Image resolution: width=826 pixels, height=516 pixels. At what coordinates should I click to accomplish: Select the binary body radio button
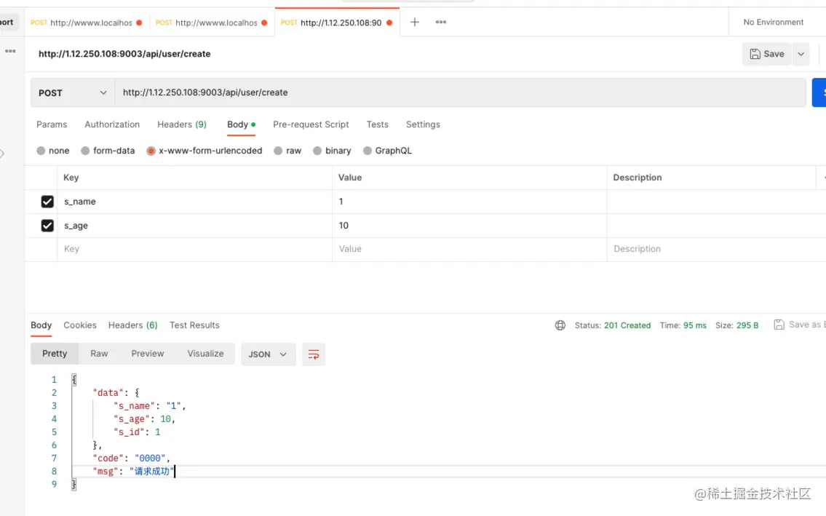pos(317,151)
